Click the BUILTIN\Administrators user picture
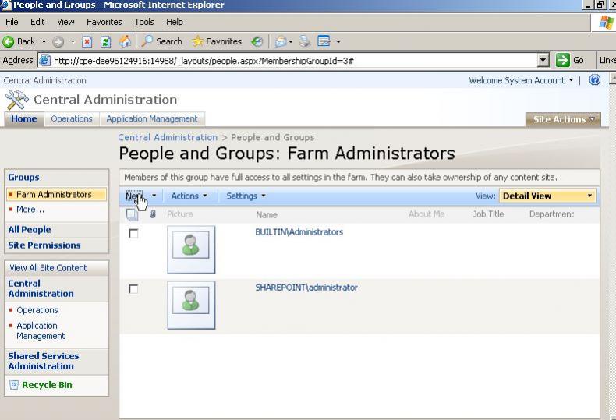The height and width of the screenshot is (420, 616). [191, 249]
